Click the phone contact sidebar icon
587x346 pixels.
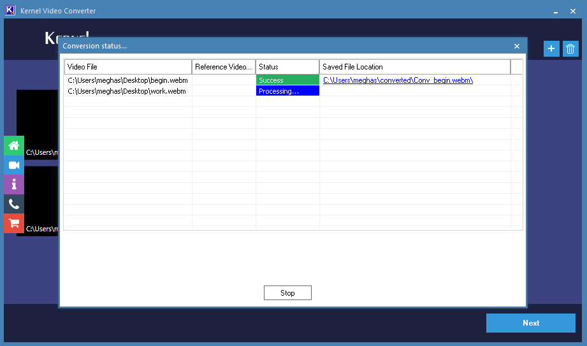click(x=14, y=204)
